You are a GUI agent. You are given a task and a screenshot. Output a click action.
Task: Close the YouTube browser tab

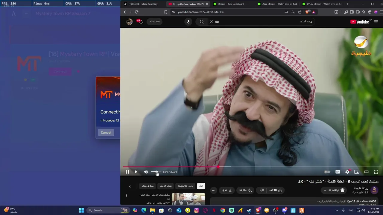click(x=207, y=4)
